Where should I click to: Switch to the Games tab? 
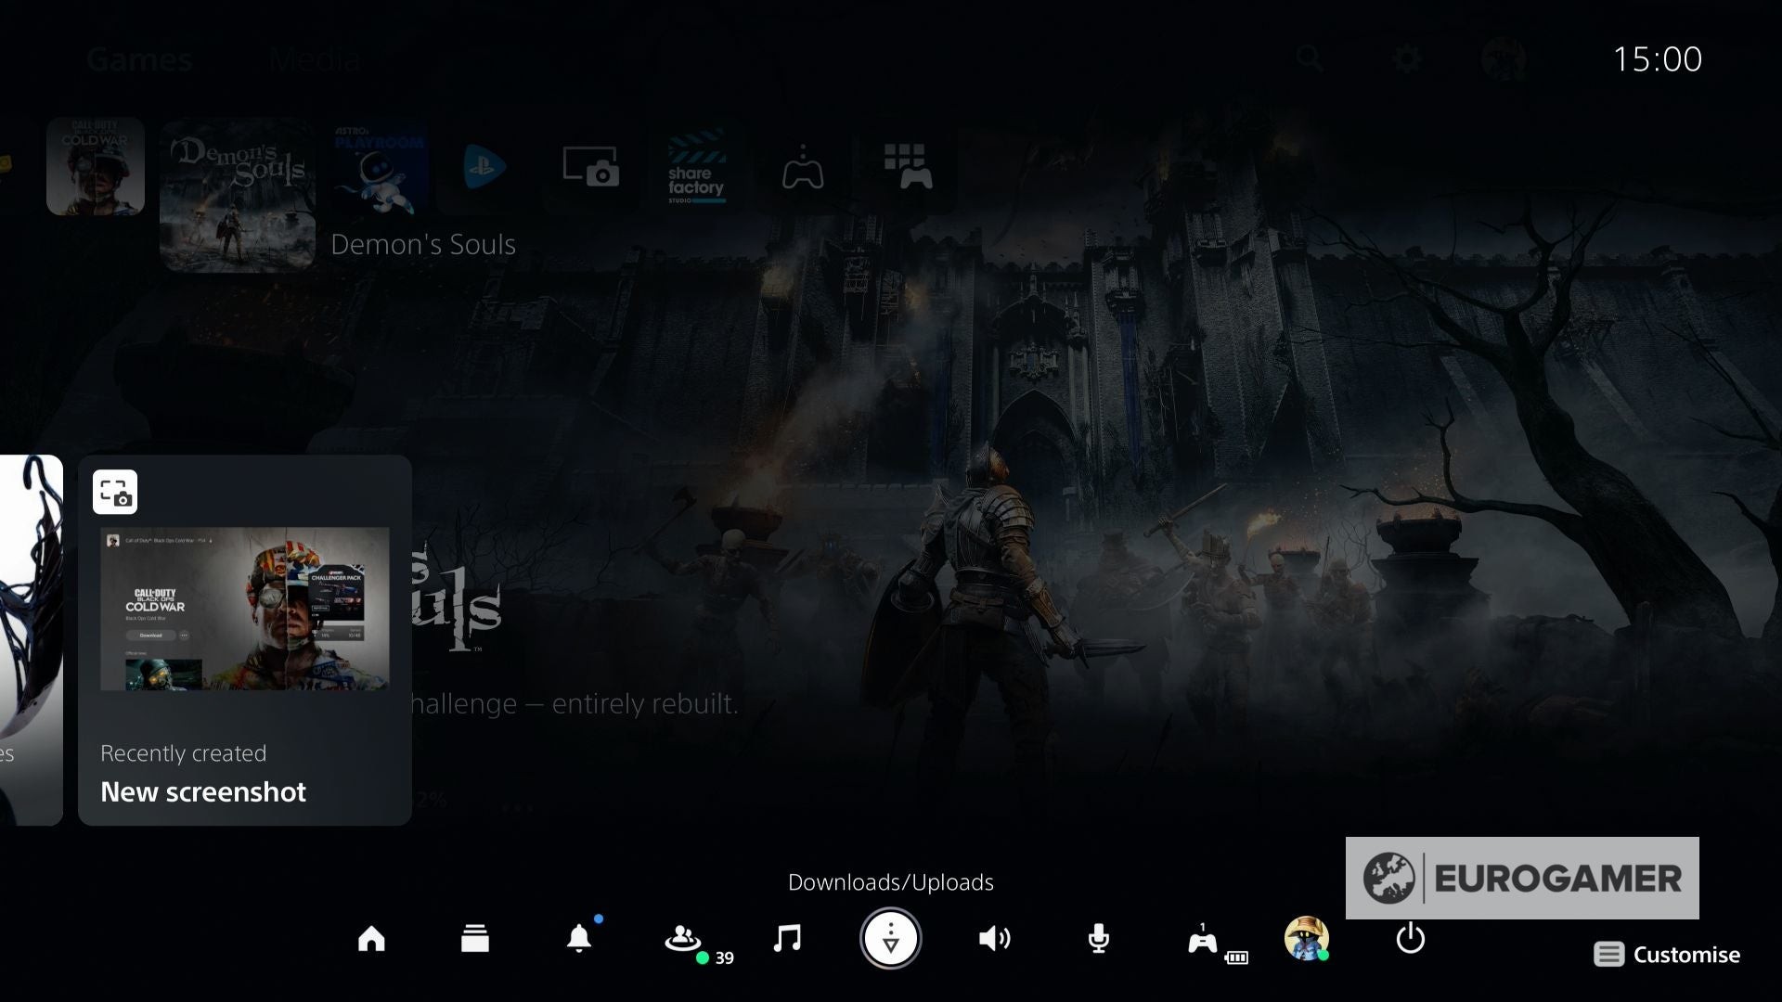(x=139, y=60)
